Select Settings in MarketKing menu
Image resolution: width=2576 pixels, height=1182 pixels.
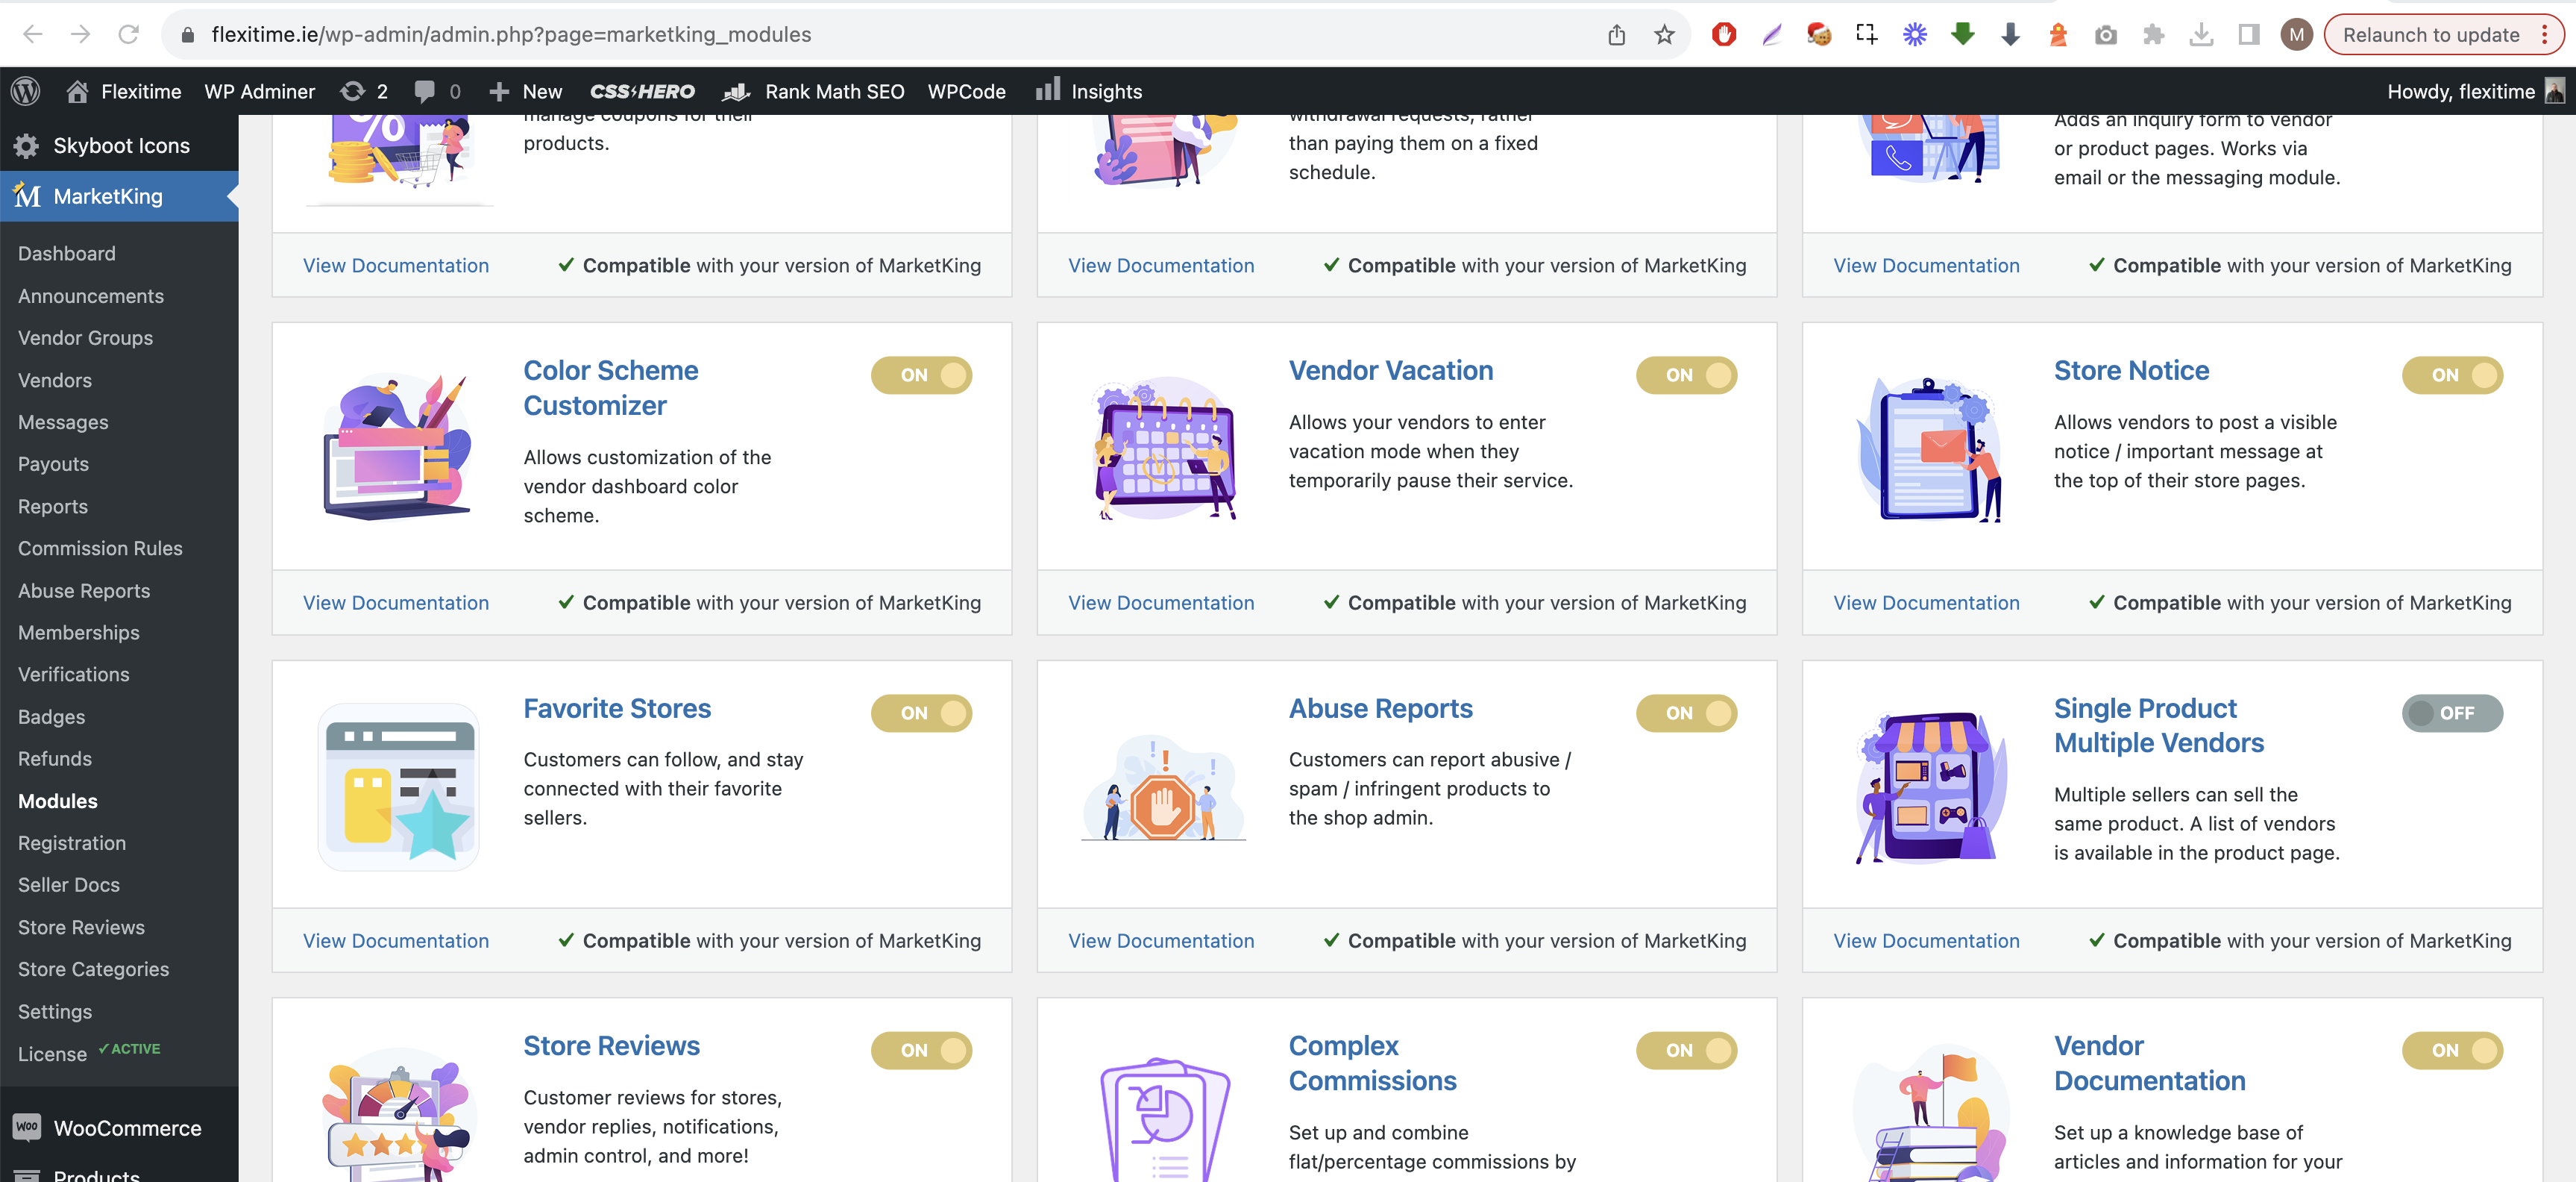(x=55, y=1011)
